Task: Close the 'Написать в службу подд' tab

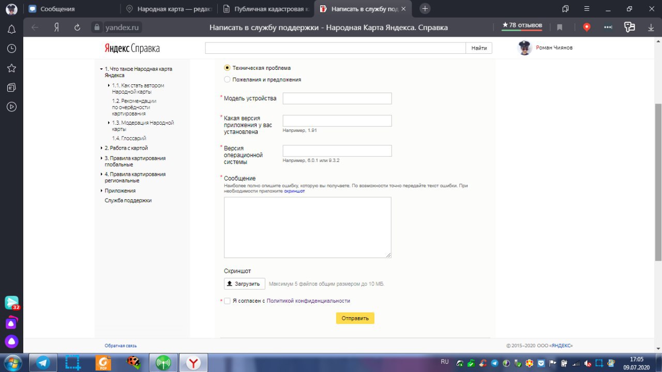Action: pyautogui.click(x=403, y=9)
